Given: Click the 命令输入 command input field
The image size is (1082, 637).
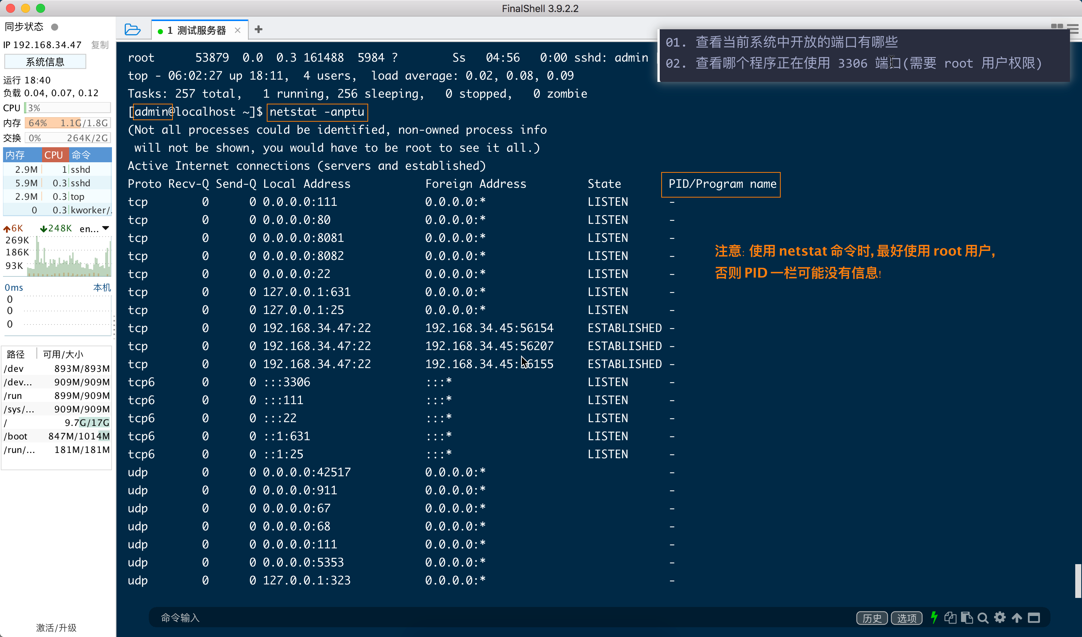Looking at the screenshot, I should pyautogui.click(x=472, y=618).
